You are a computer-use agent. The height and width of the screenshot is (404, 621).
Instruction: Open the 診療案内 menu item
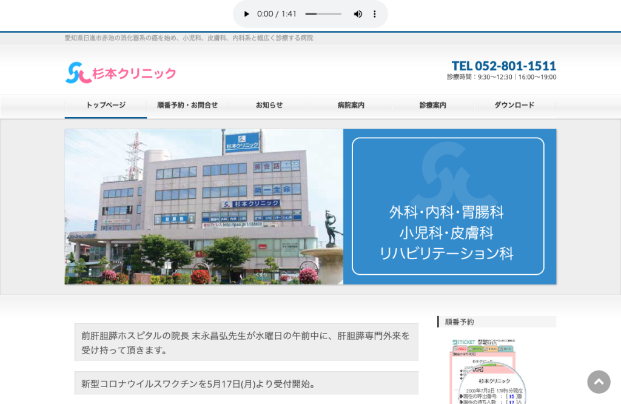coord(433,105)
